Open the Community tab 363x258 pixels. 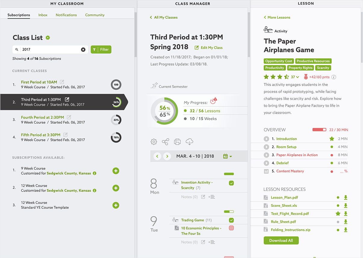(x=95, y=15)
